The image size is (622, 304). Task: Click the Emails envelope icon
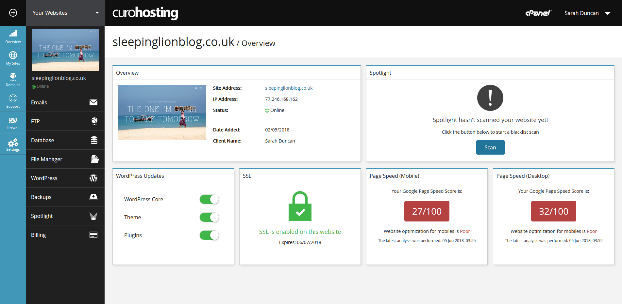(93, 102)
